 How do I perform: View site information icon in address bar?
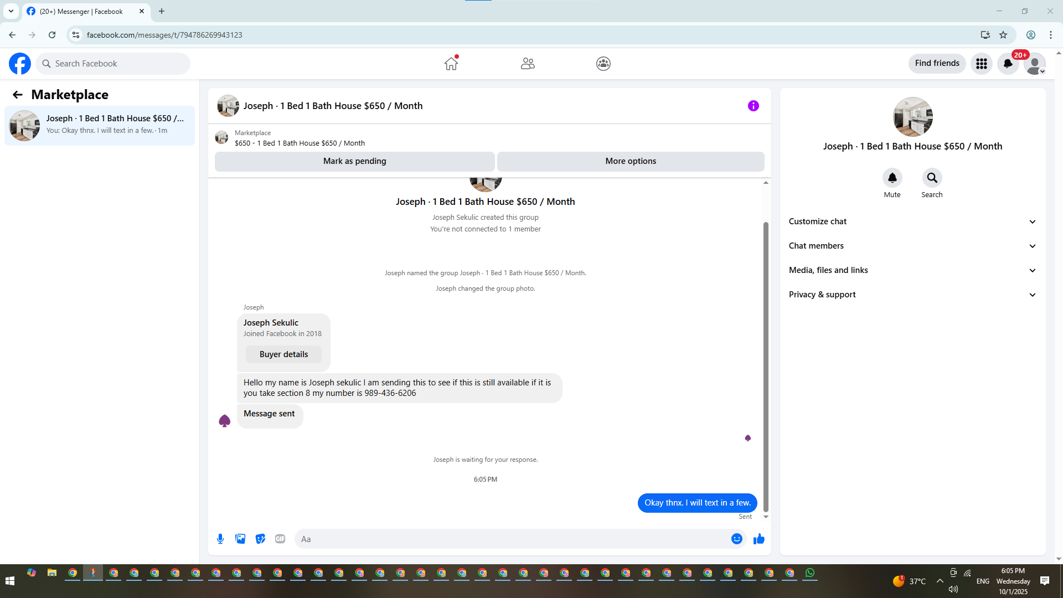click(x=76, y=35)
